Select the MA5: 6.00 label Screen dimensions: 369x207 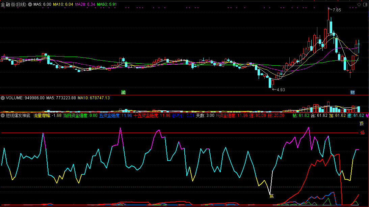pos(42,4)
